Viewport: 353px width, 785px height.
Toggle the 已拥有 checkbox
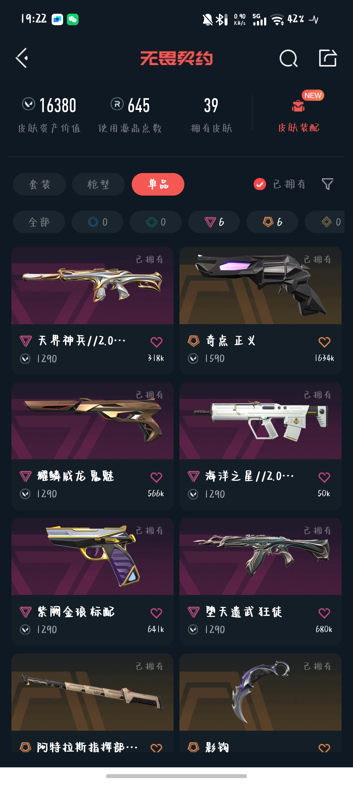(x=260, y=184)
